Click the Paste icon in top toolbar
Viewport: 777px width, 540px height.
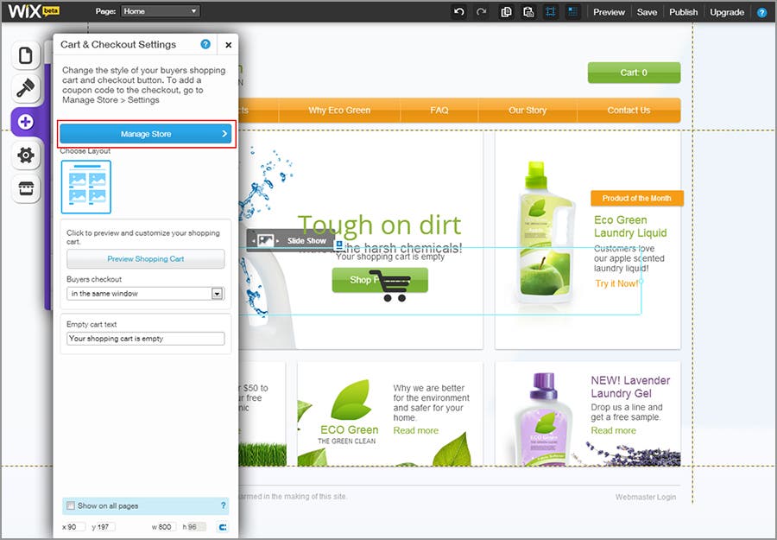coord(528,12)
